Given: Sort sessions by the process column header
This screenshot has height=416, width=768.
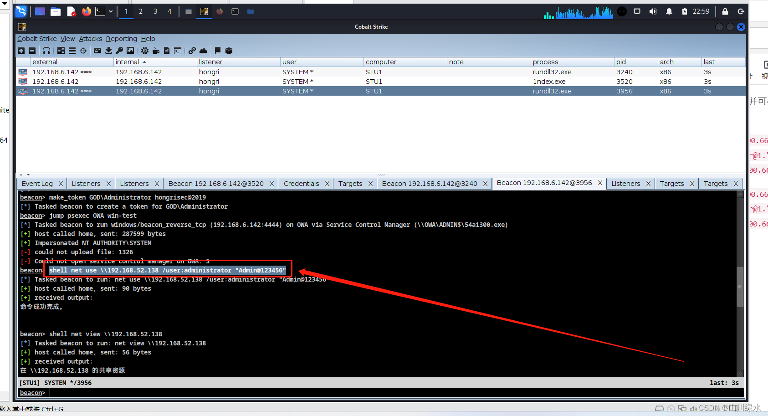Looking at the screenshot, I should click(572, 62).
